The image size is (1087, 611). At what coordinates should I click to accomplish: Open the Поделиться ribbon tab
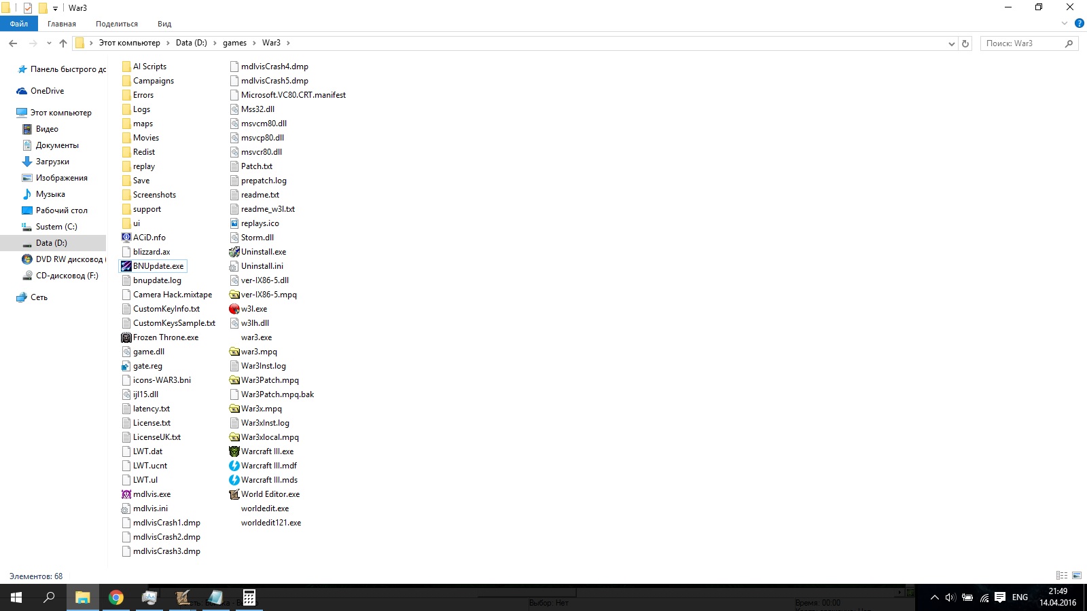pyautogui.click(x=117, y=24)
